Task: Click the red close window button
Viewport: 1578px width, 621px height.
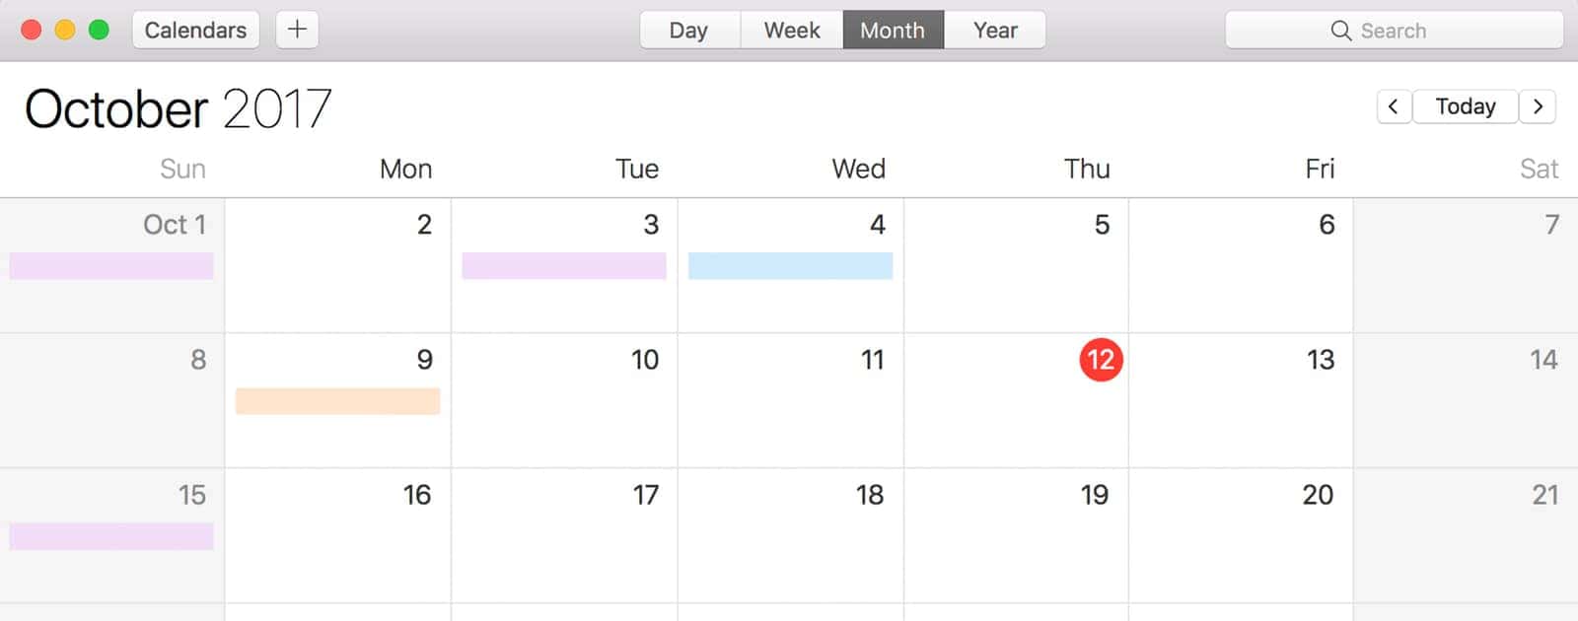Action: (32, 30)
